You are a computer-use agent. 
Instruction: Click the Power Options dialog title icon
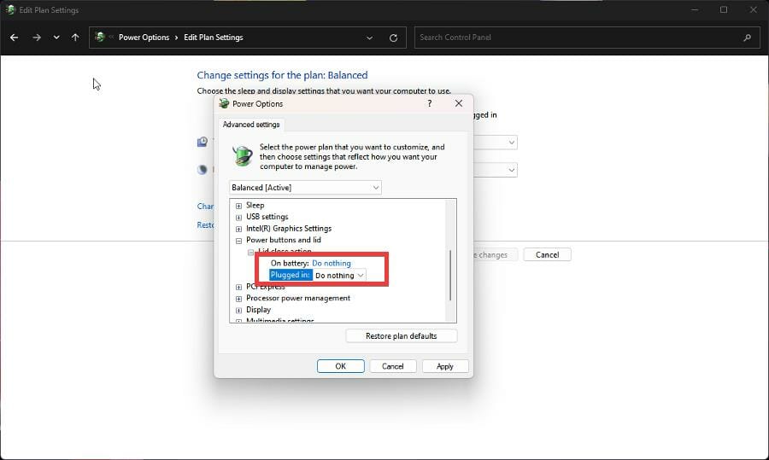[224, 103]
